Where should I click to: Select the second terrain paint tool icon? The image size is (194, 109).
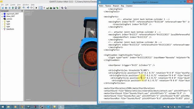[x=51, y=8]
